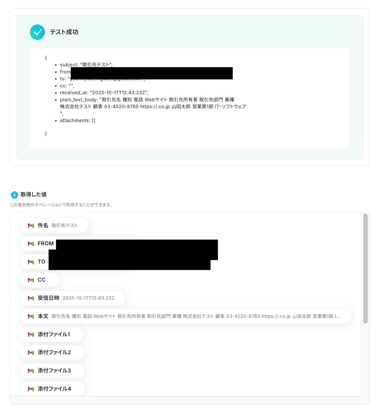
Task: Click the blue pentagon icon beside 取得した値
Action: tap(14, 195)
